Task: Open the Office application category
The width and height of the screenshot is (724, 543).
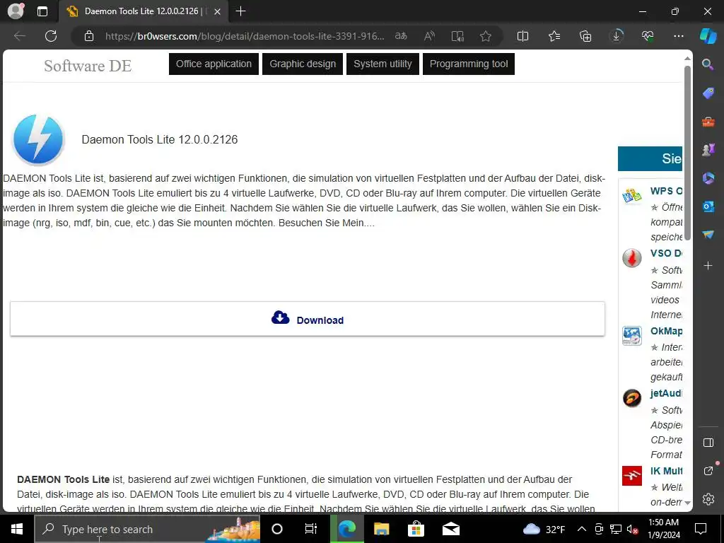Action: click(x=214, y=64)
